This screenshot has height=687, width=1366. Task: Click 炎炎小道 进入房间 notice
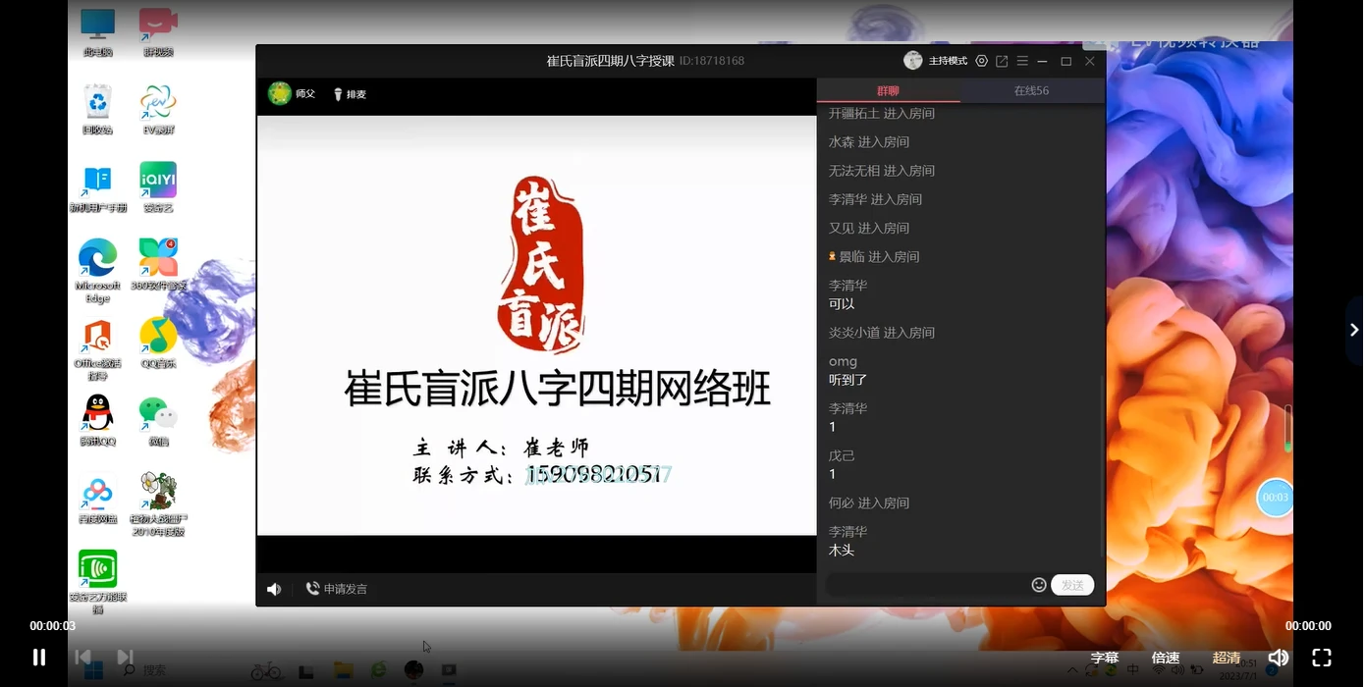click(881, 333)
